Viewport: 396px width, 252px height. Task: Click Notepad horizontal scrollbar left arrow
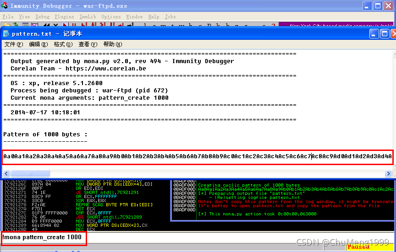coord(6,173)
